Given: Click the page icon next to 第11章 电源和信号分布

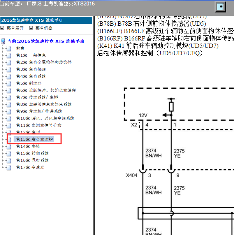Looking at the screenshot, I should pyautogui.click(x=9, y=125).
